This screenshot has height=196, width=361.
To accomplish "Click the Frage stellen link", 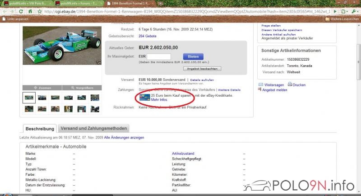I will [x=271, y=26].
